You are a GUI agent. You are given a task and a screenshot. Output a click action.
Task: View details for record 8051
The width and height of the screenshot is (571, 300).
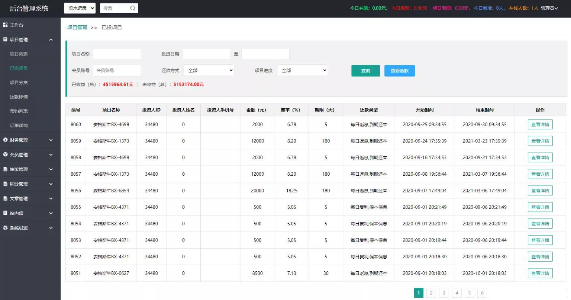(540, 273)
